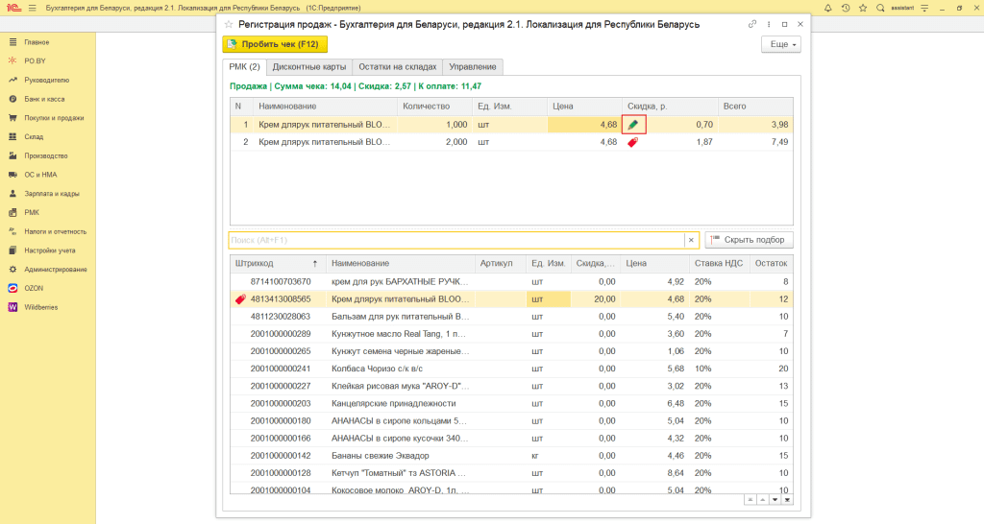Clear the search field with X
The height and width of the screenshot is (524, 984).
click(x=691, y=240)
